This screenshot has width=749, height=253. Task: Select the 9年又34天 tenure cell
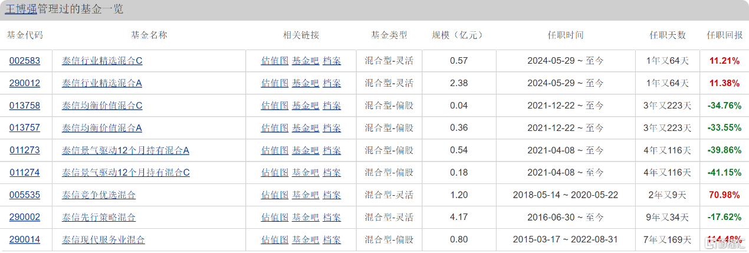(668, 218)
